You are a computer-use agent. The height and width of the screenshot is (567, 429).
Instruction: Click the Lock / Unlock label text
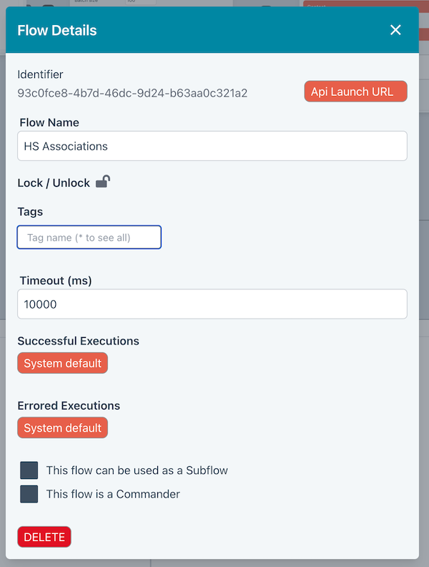click(54, 183)
